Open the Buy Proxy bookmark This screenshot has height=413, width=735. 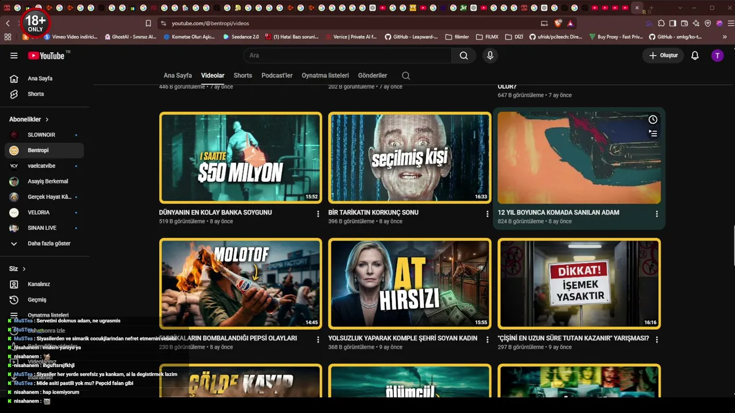pyautogui.click(x=616, y=37)
